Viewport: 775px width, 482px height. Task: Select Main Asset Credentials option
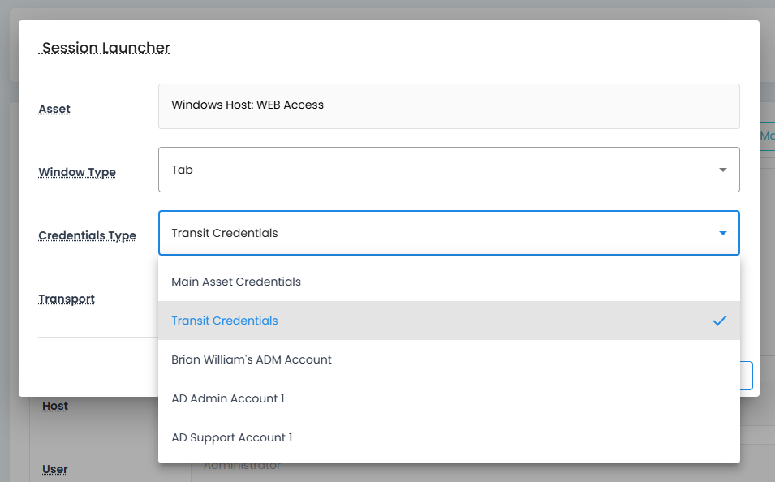tap(236, 282)
